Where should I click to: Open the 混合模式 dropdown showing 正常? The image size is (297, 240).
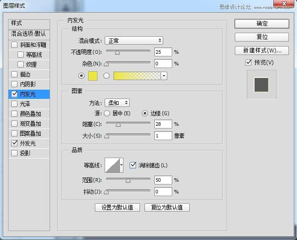pyautogui.click(x=134, y=41)
